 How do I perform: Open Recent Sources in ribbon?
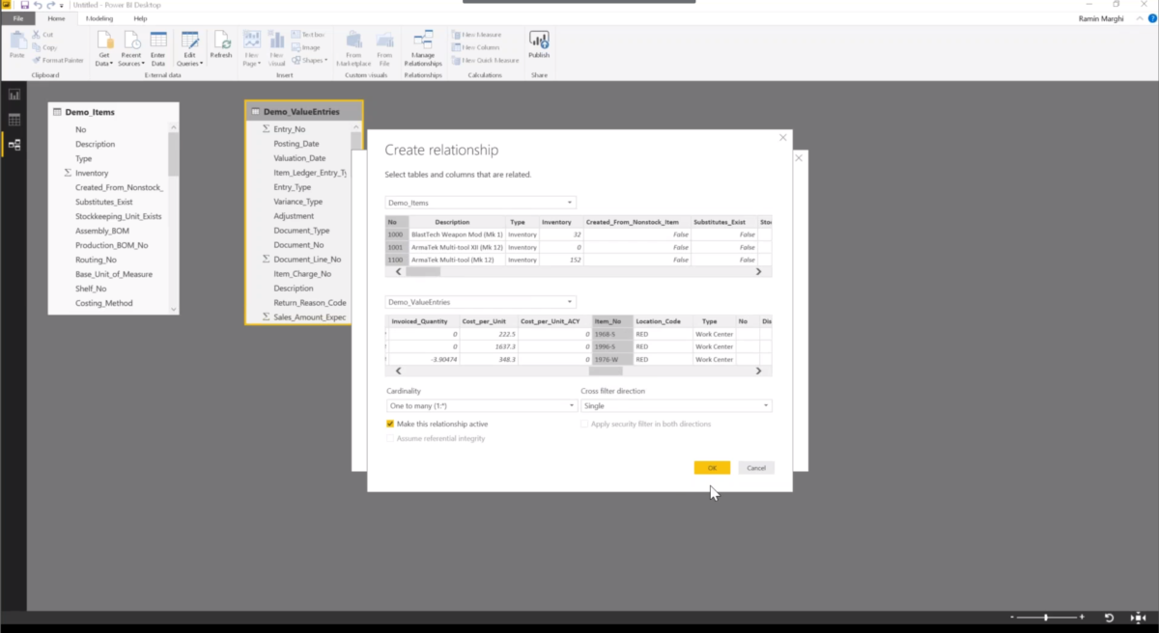pos(130,48)
